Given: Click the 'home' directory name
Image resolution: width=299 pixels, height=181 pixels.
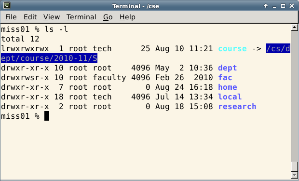Looking at the screenshot, I should click(228, 87).
